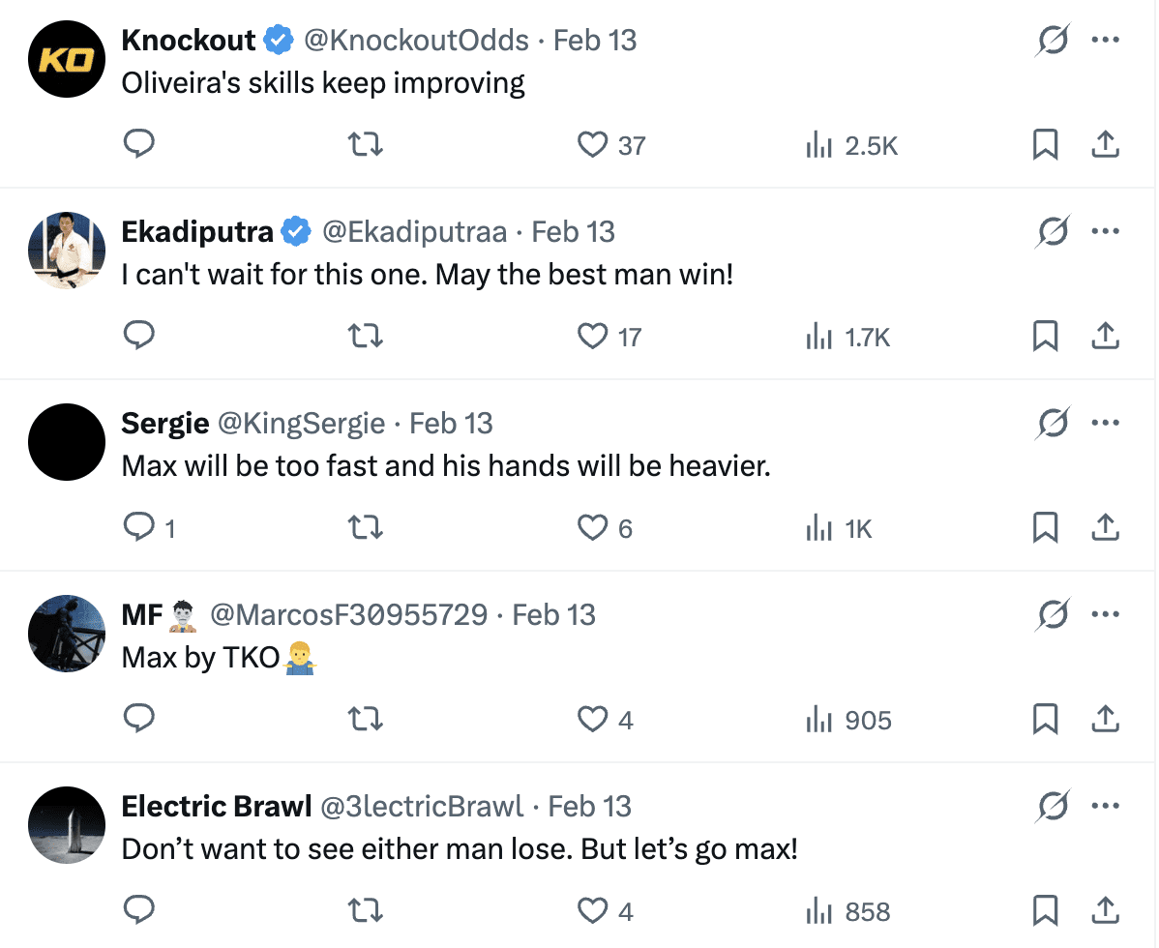
Task: Click Grok icon on Knockout's tweet
Action: coord(1052,41)
